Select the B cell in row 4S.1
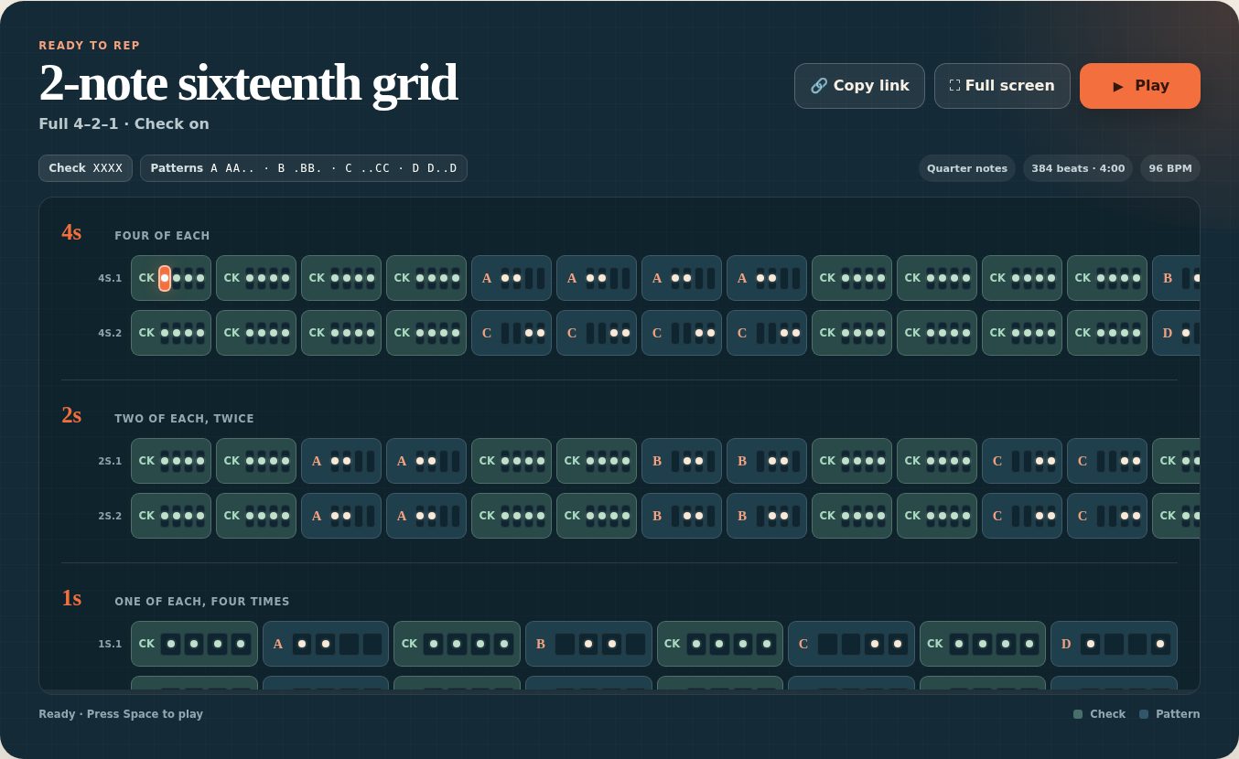Viewport: 1239px width, 759px height. point(1176,278)
